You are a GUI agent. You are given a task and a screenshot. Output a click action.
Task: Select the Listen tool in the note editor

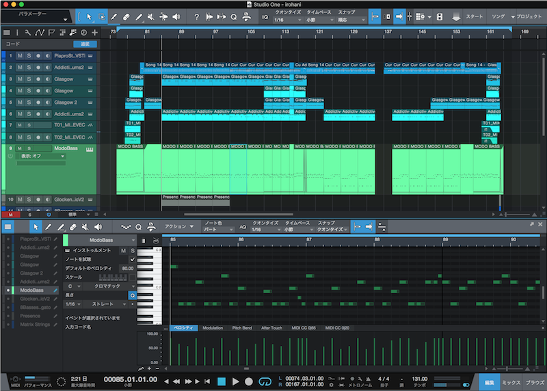coord(98,227)
